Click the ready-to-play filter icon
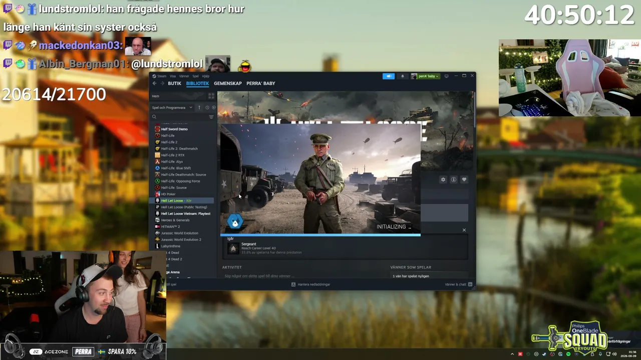 (x=214, y=107)
